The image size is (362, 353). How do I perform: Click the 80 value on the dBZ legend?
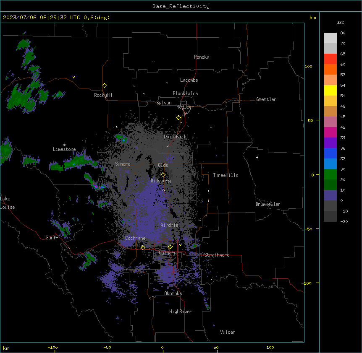click(343, 33)
